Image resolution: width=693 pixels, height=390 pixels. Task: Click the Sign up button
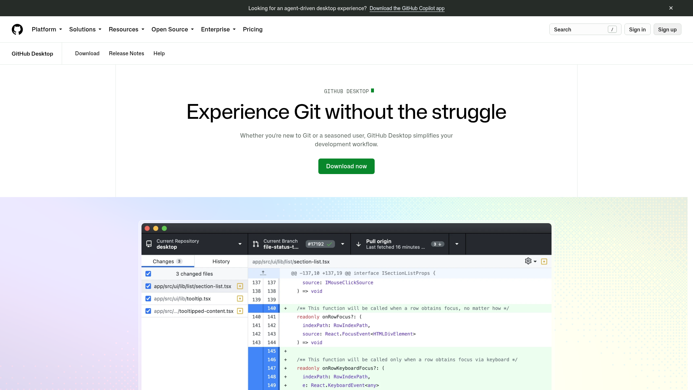click(667, 29)
